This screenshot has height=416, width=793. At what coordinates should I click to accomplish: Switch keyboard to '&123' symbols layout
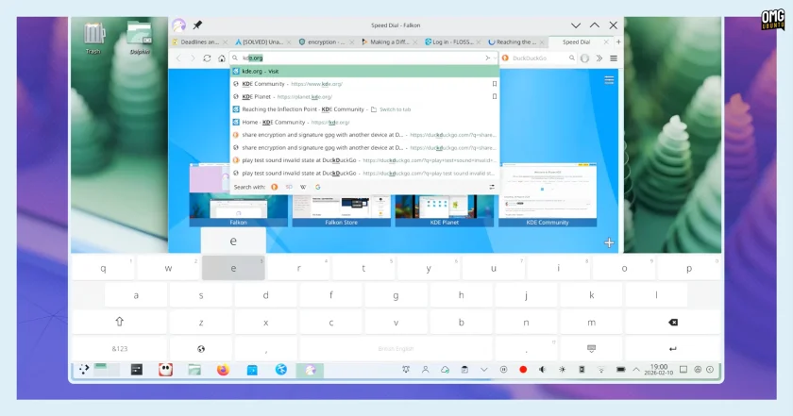119,349
